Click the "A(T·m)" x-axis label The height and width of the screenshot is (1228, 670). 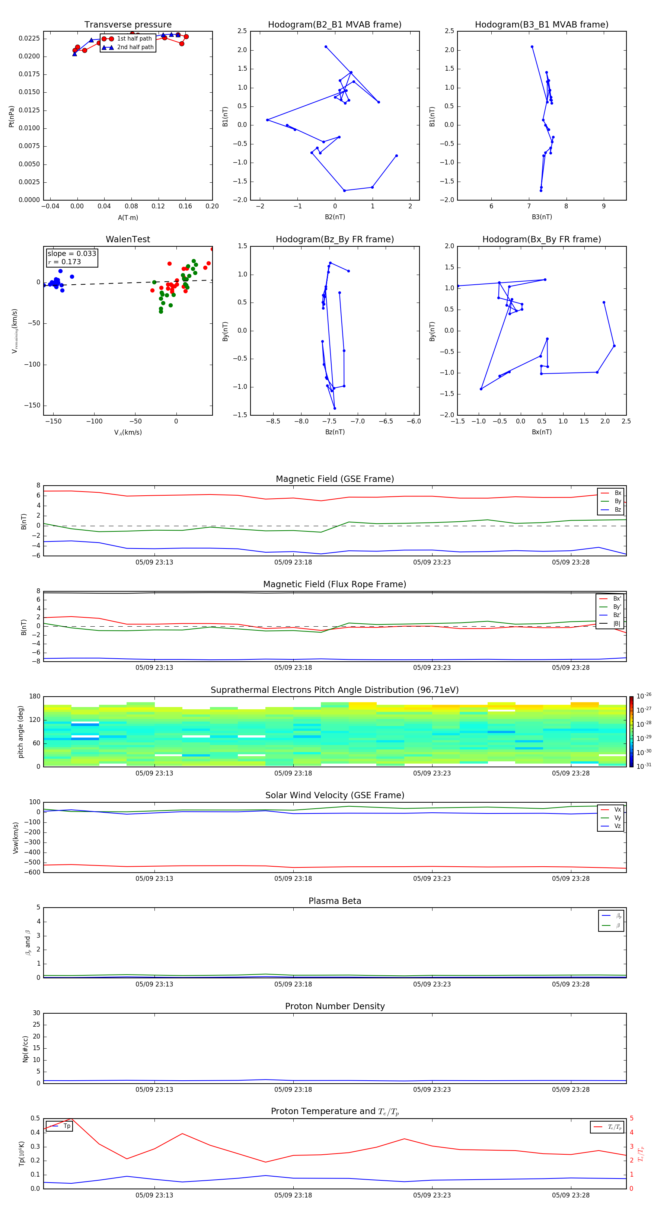click(128, 218)
